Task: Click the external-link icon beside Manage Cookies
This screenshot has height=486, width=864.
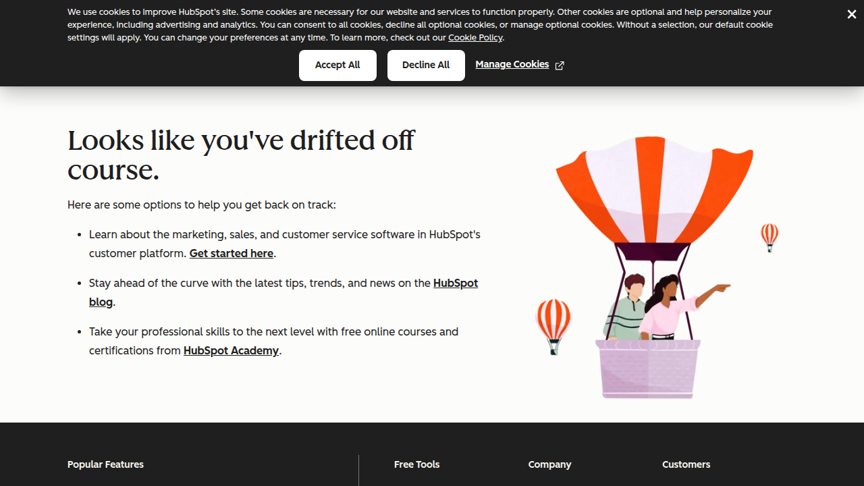Action: (x=559, y=65)
